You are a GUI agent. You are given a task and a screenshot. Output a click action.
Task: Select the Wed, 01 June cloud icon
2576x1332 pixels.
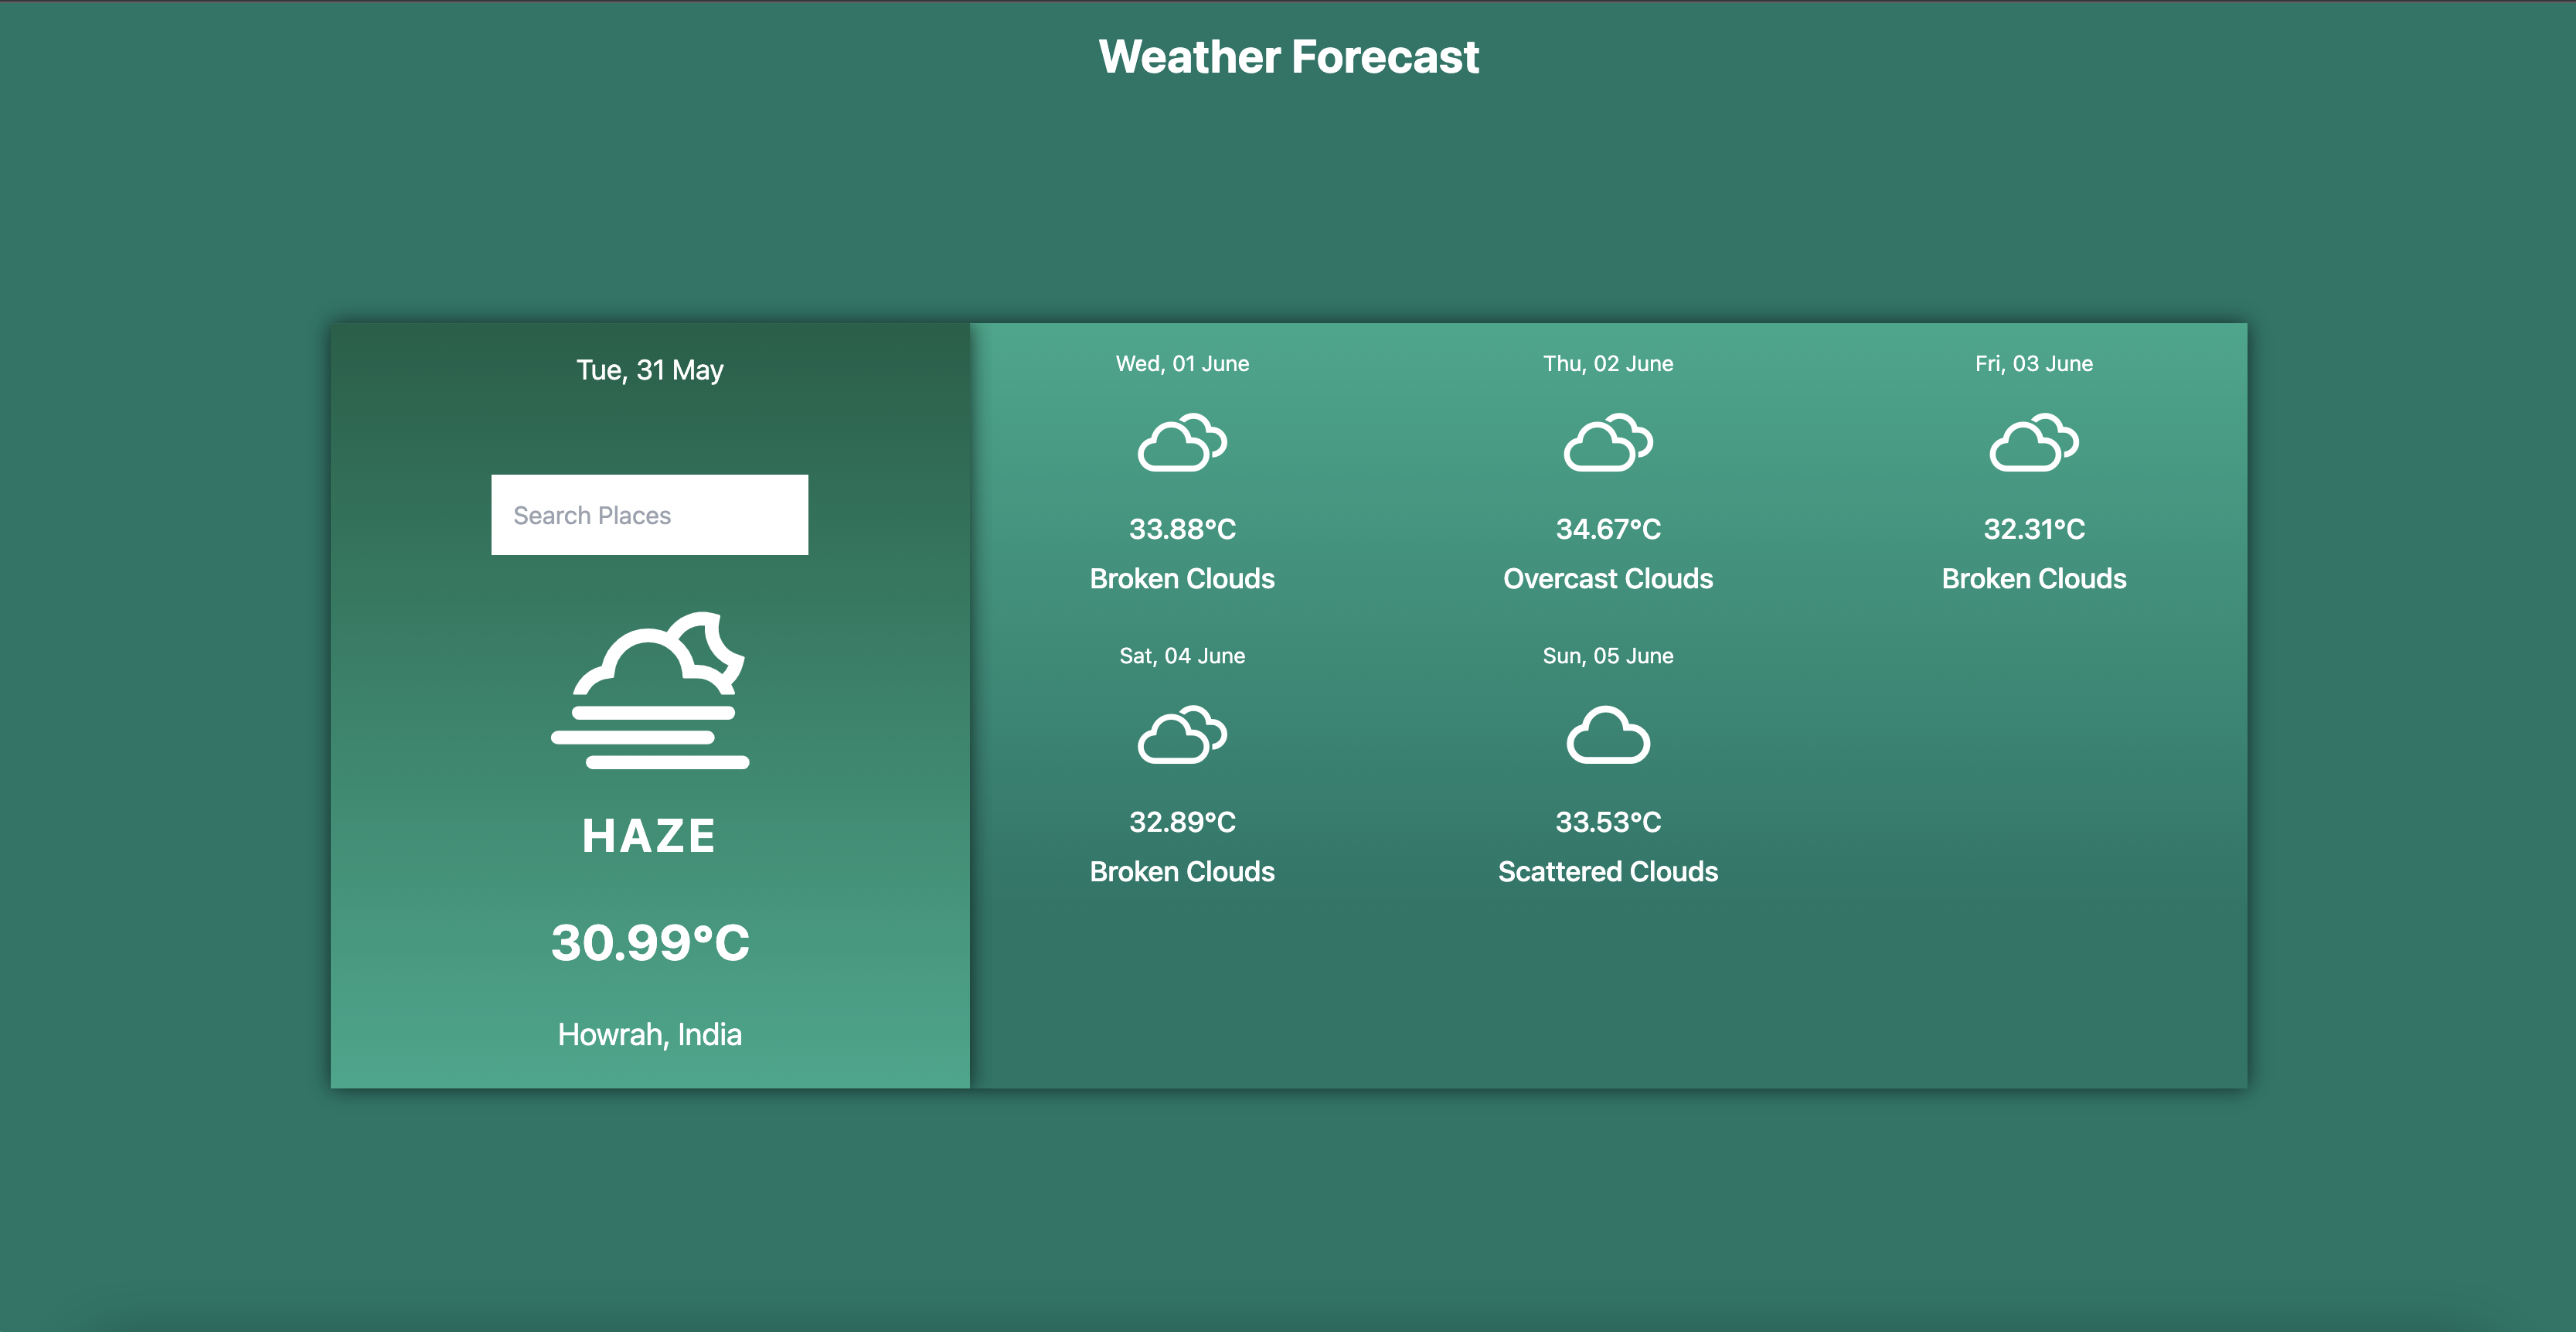click(1182, 442)
